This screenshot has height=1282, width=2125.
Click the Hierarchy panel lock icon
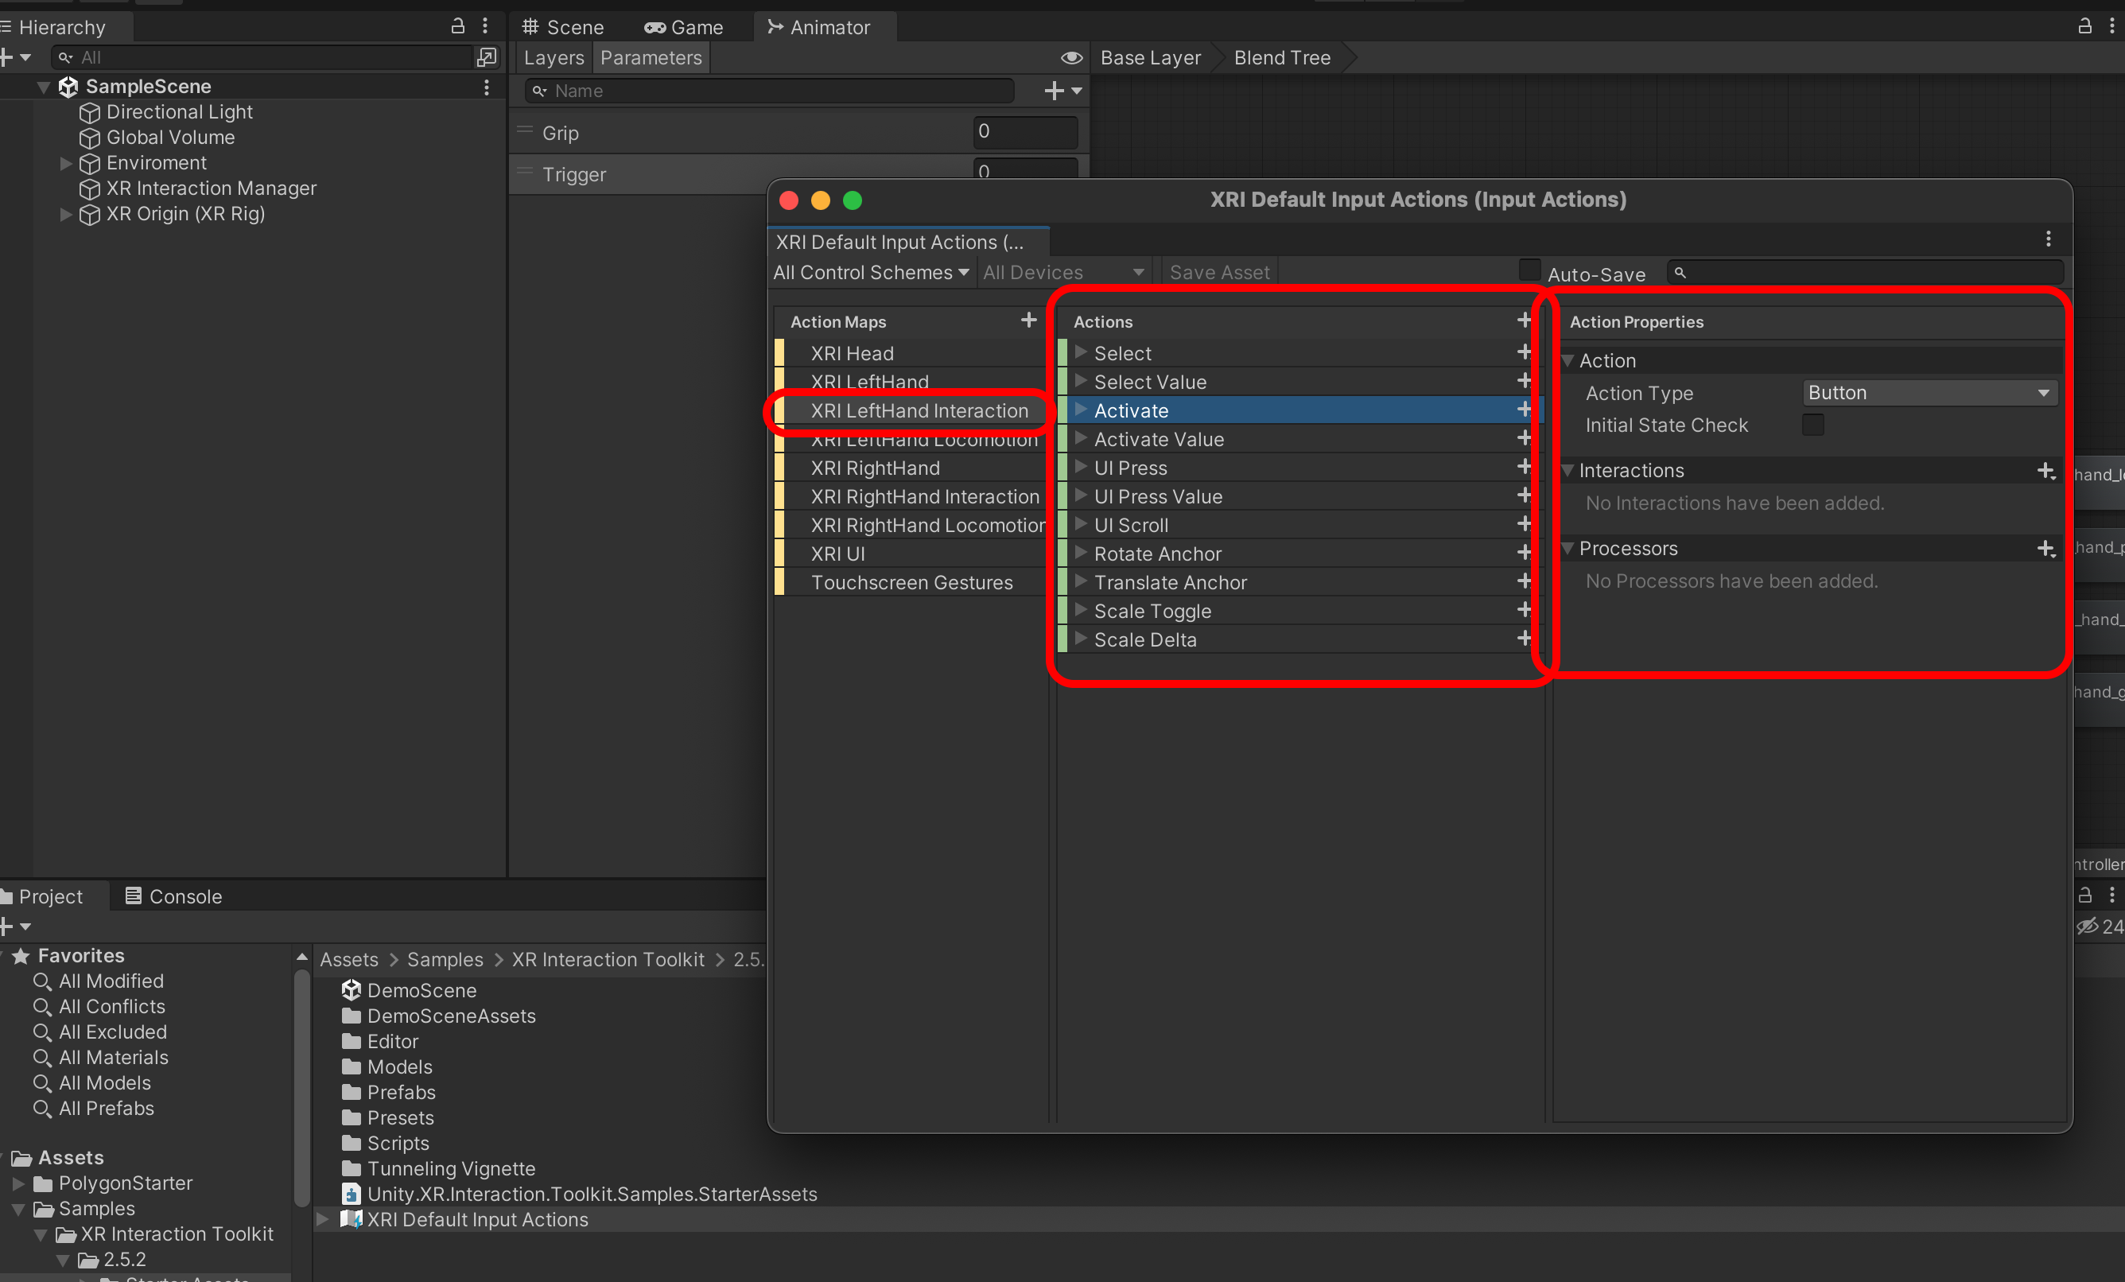pyautogui.click(x=458, y=27)
